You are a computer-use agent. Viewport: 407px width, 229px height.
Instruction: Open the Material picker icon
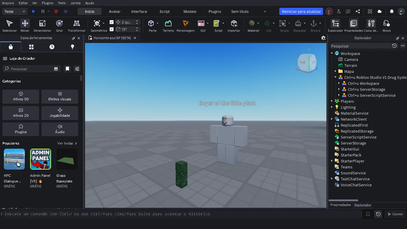[x=252, y=24]
